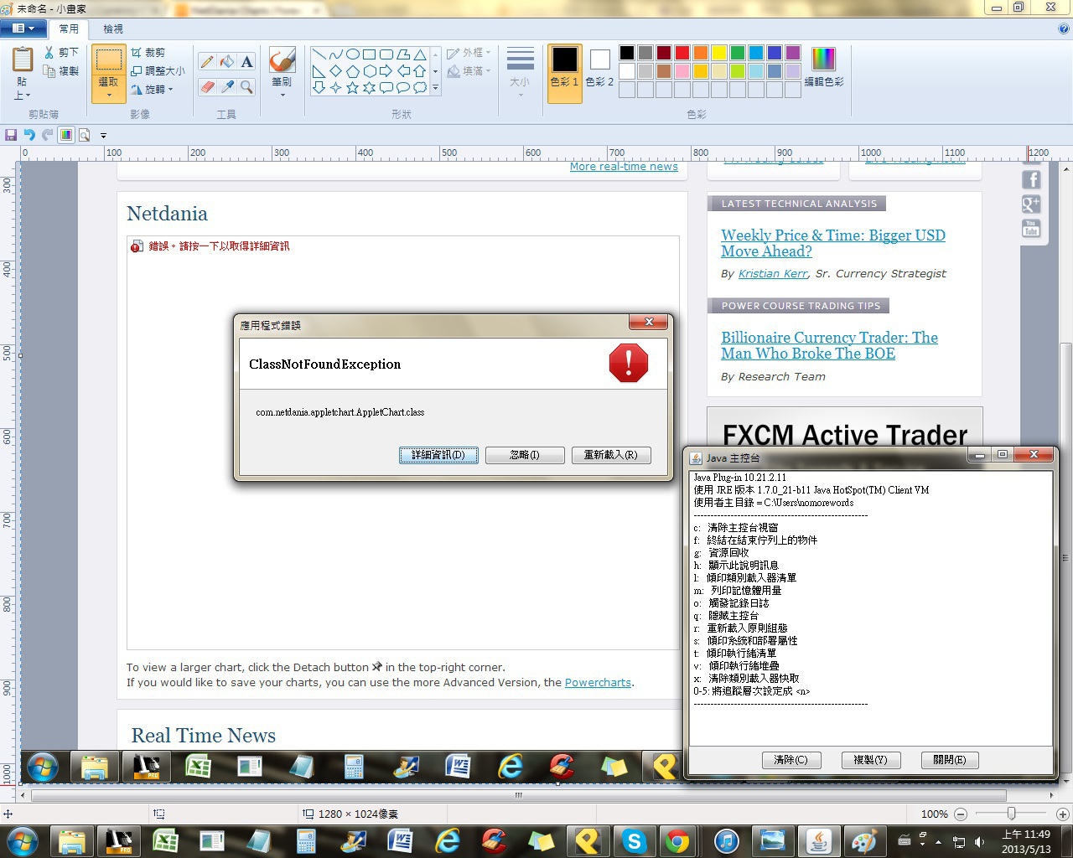Choose the Cloud callout shape
This screenshot has width=1073, height=858.
(x=420, y=88)
